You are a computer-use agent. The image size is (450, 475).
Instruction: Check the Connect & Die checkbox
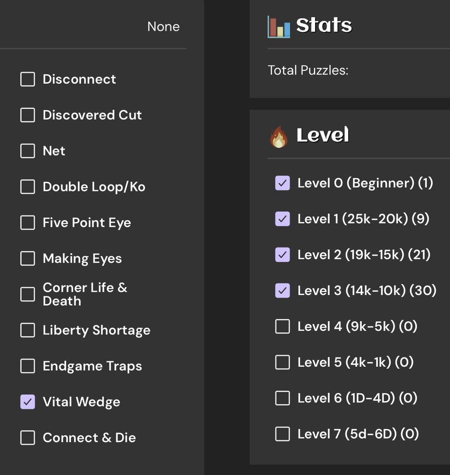(28, 438)
